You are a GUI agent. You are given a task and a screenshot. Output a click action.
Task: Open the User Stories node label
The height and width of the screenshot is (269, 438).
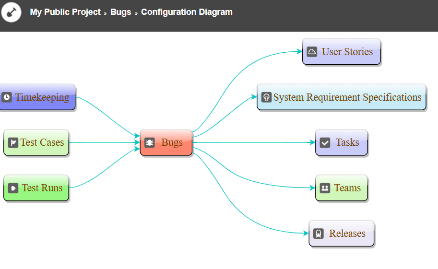pyautogui.click(x=347, y=52)
